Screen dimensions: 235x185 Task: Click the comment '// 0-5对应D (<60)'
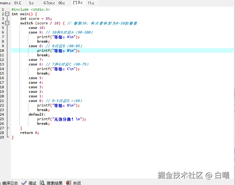tap(64, 101)
